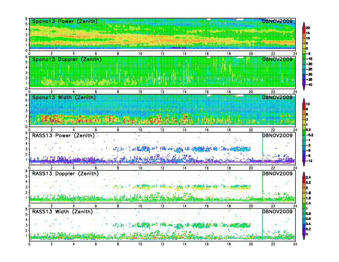Click the '-0.2' label on the middle colorbar

(309, 135)
